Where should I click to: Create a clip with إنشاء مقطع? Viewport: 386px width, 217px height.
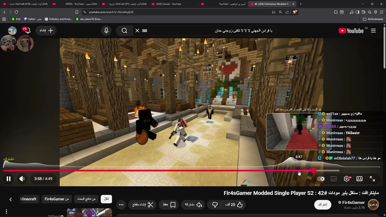[x=143, y=205]
